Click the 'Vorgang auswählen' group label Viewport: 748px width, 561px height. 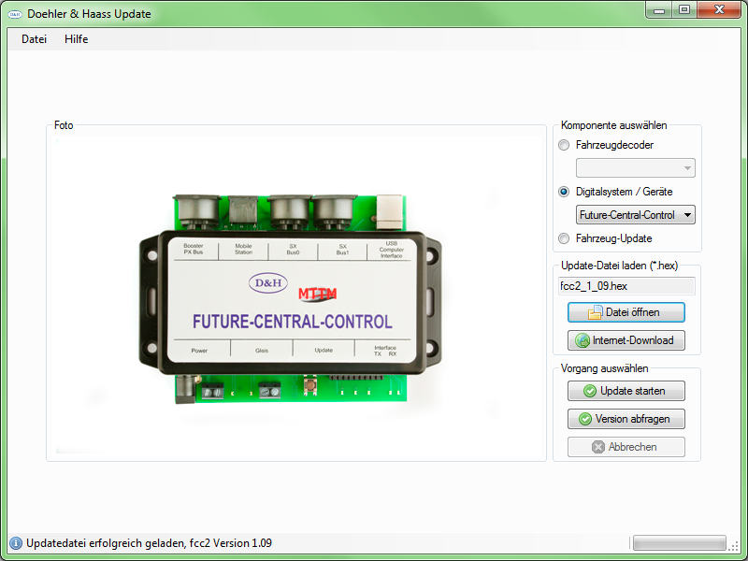tap(604, 368)
